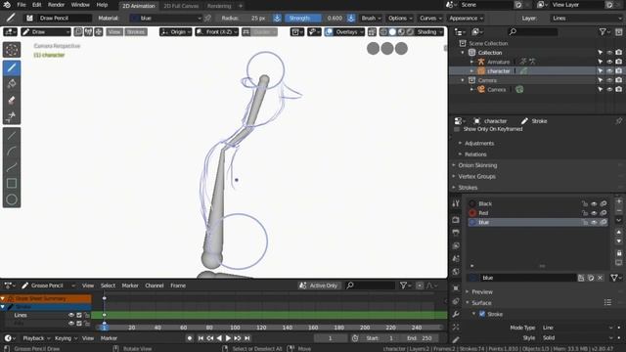Expand the Onion Skinning panel
The image size is (626, 352).
(477, 165)
